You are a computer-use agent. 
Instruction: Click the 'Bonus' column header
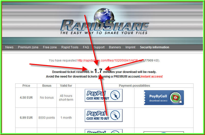click(47, 86)
